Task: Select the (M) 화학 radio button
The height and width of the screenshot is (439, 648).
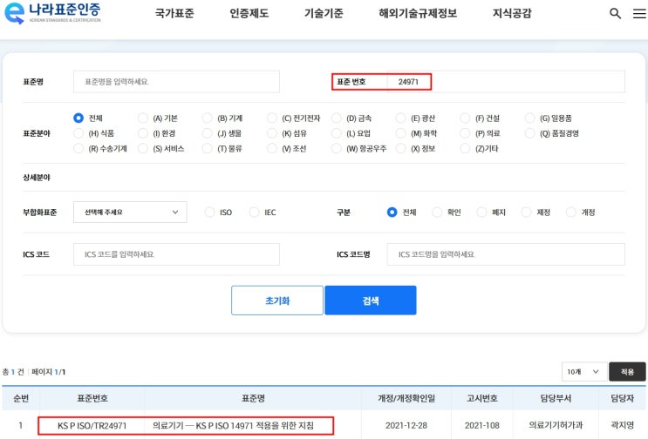Action: [401, 133]
